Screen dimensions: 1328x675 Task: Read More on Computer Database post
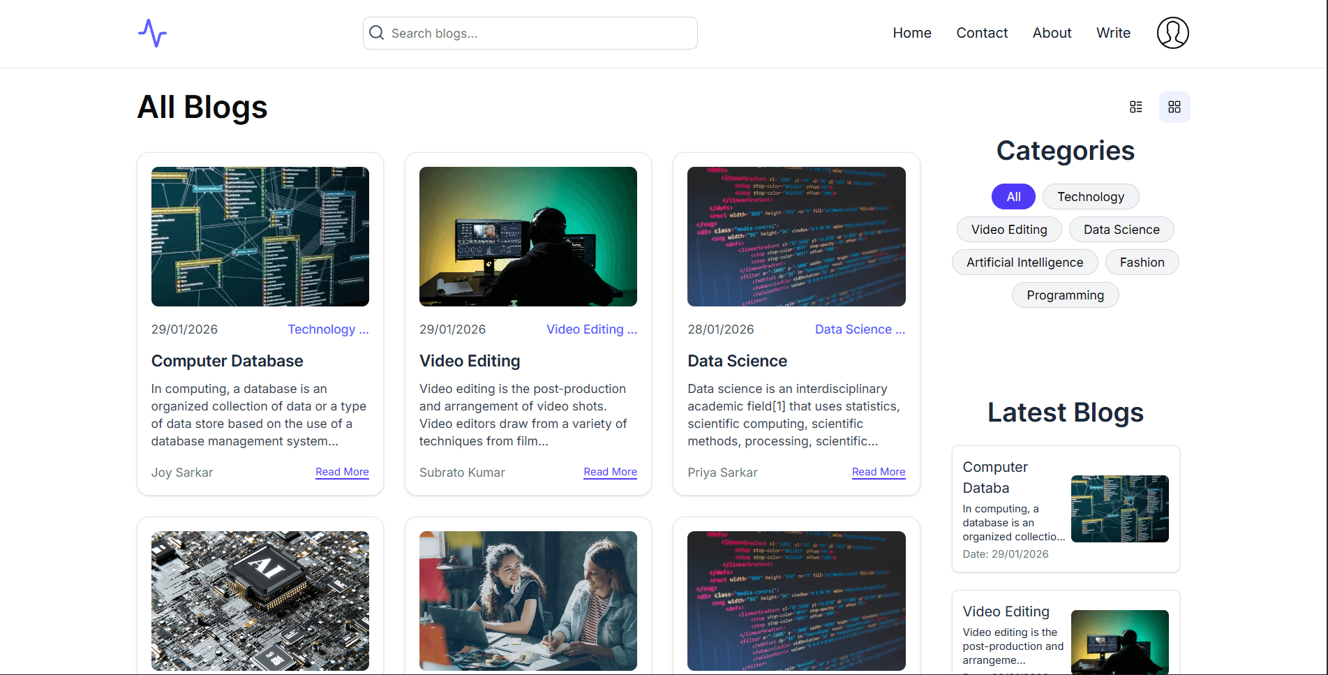pos(342,472)
